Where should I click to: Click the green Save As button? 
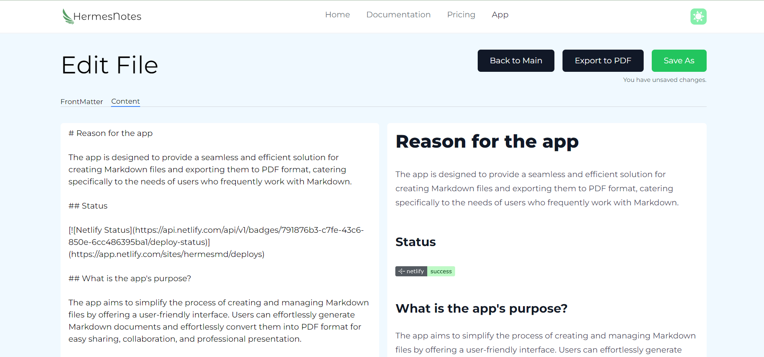click(679, 61)
